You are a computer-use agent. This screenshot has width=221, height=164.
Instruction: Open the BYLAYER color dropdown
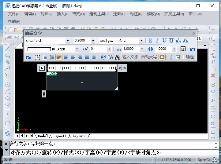pos(77,49)
